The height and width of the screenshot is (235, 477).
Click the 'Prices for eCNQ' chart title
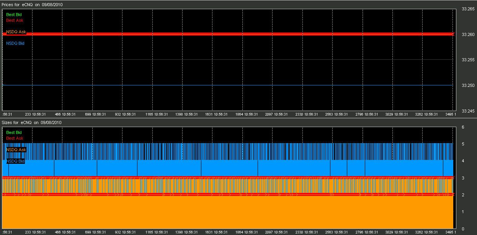33,5
